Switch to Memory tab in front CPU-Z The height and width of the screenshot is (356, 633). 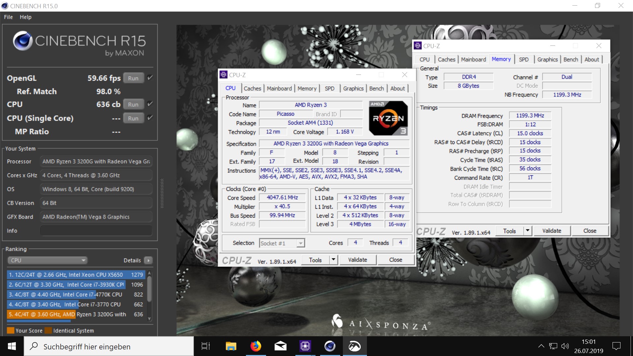click(307, 88)
